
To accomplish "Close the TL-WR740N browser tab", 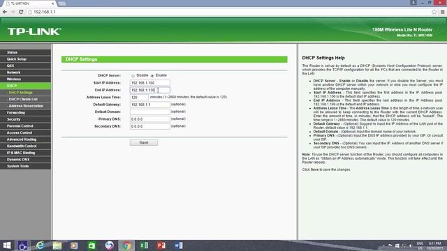I will pyautogui.click(x=53, y=3).
